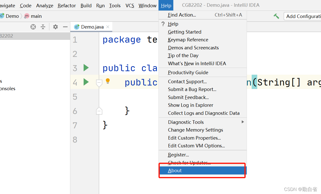Collapse the method fold marker on line 4
Screen dimensions: 321x194
tap(99, 83)
